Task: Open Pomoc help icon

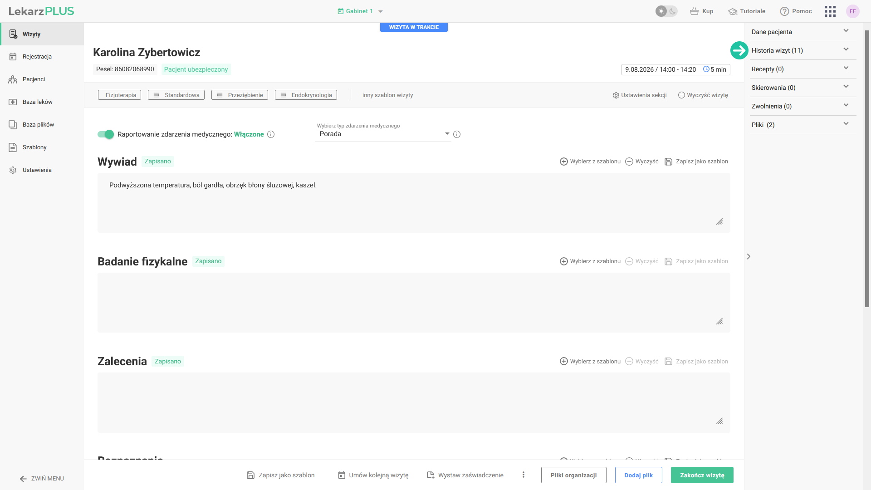Action: [x=784, y=11]
